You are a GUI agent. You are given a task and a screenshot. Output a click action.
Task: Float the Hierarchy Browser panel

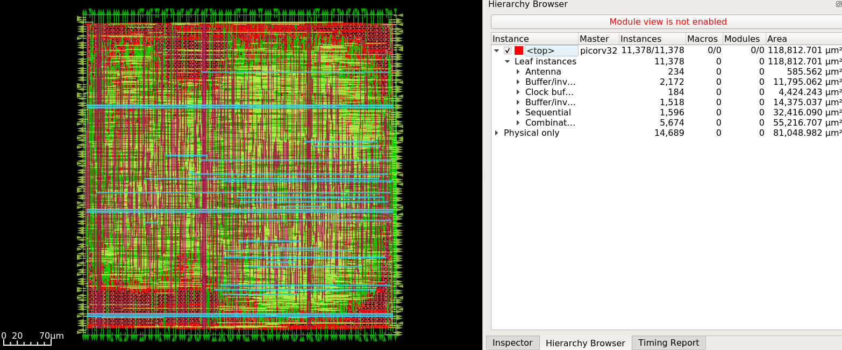(838, 4)
